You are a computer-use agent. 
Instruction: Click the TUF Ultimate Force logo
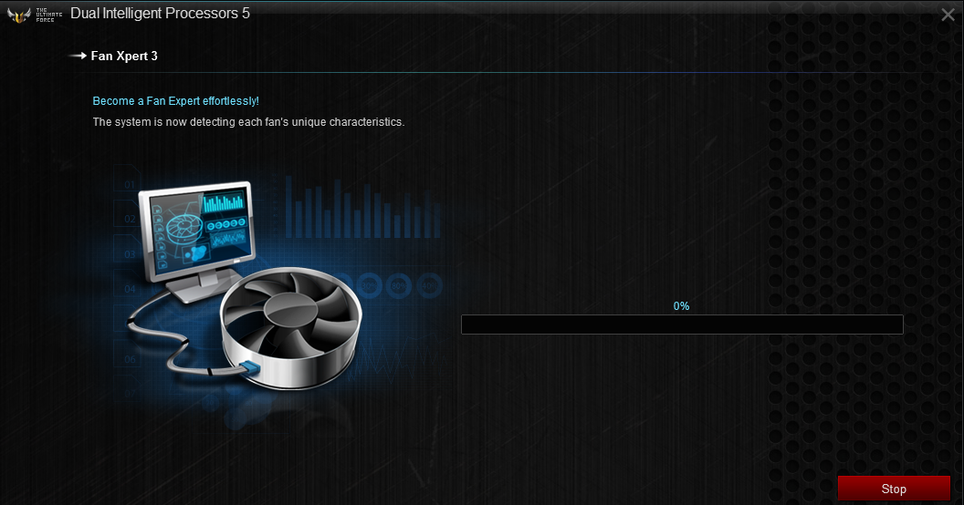click(35, 15)
